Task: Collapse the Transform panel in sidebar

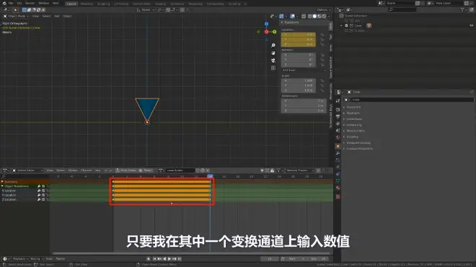Action: tap(282, 22)
